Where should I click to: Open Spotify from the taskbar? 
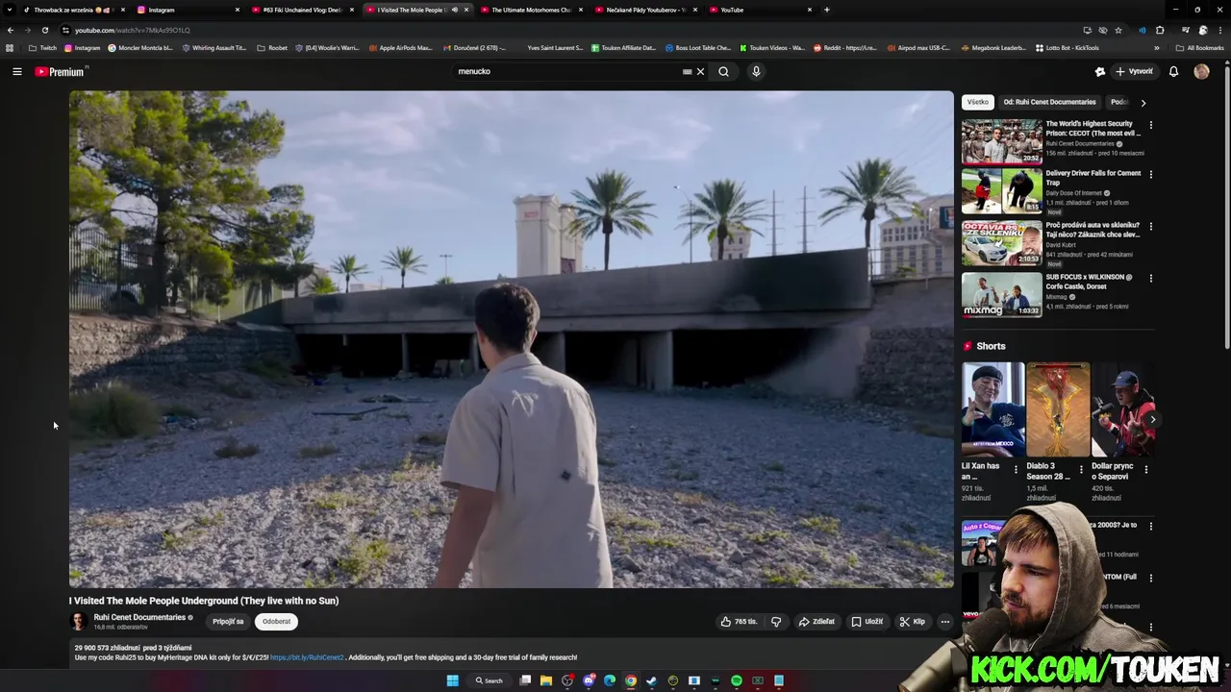(x=737, y=680)
